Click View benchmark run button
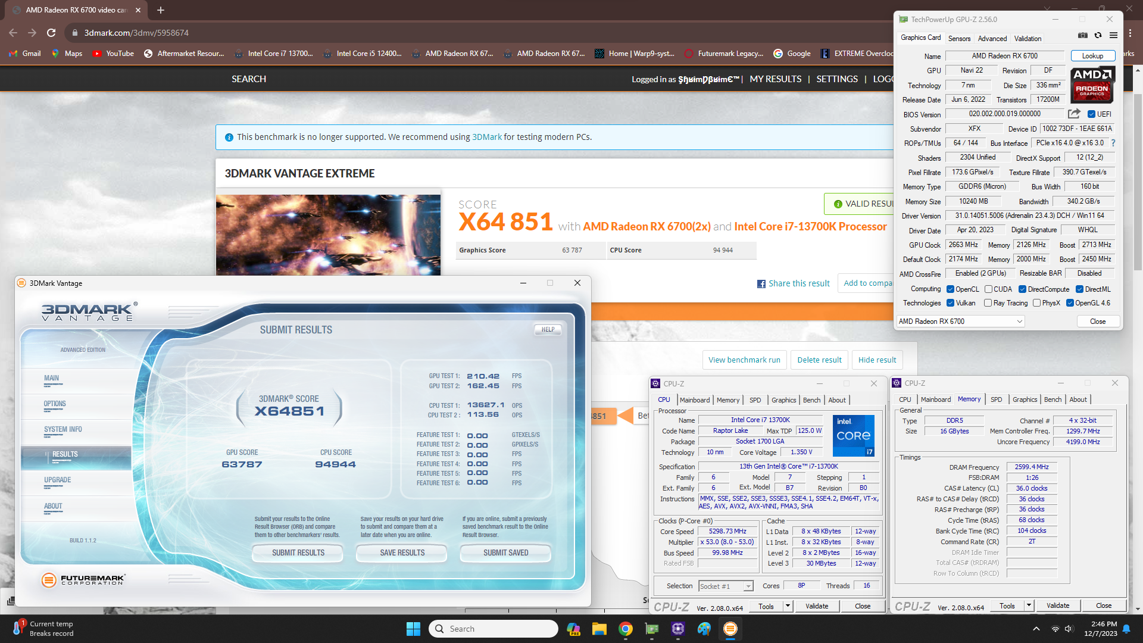Viewport: 1143px width, 643px height. click(x=744, y=360)
